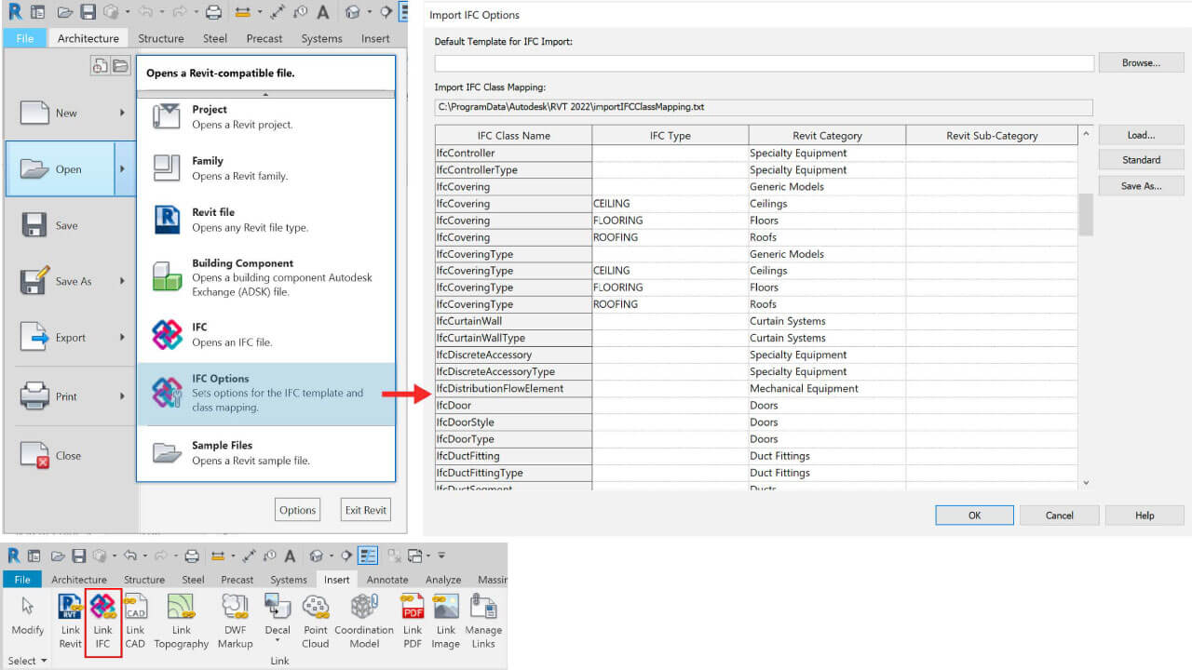The width and height of the screenshot is (1192, 670).
Task: Click the IfcCurtainWall class name cell
Action: coord(513,322)
